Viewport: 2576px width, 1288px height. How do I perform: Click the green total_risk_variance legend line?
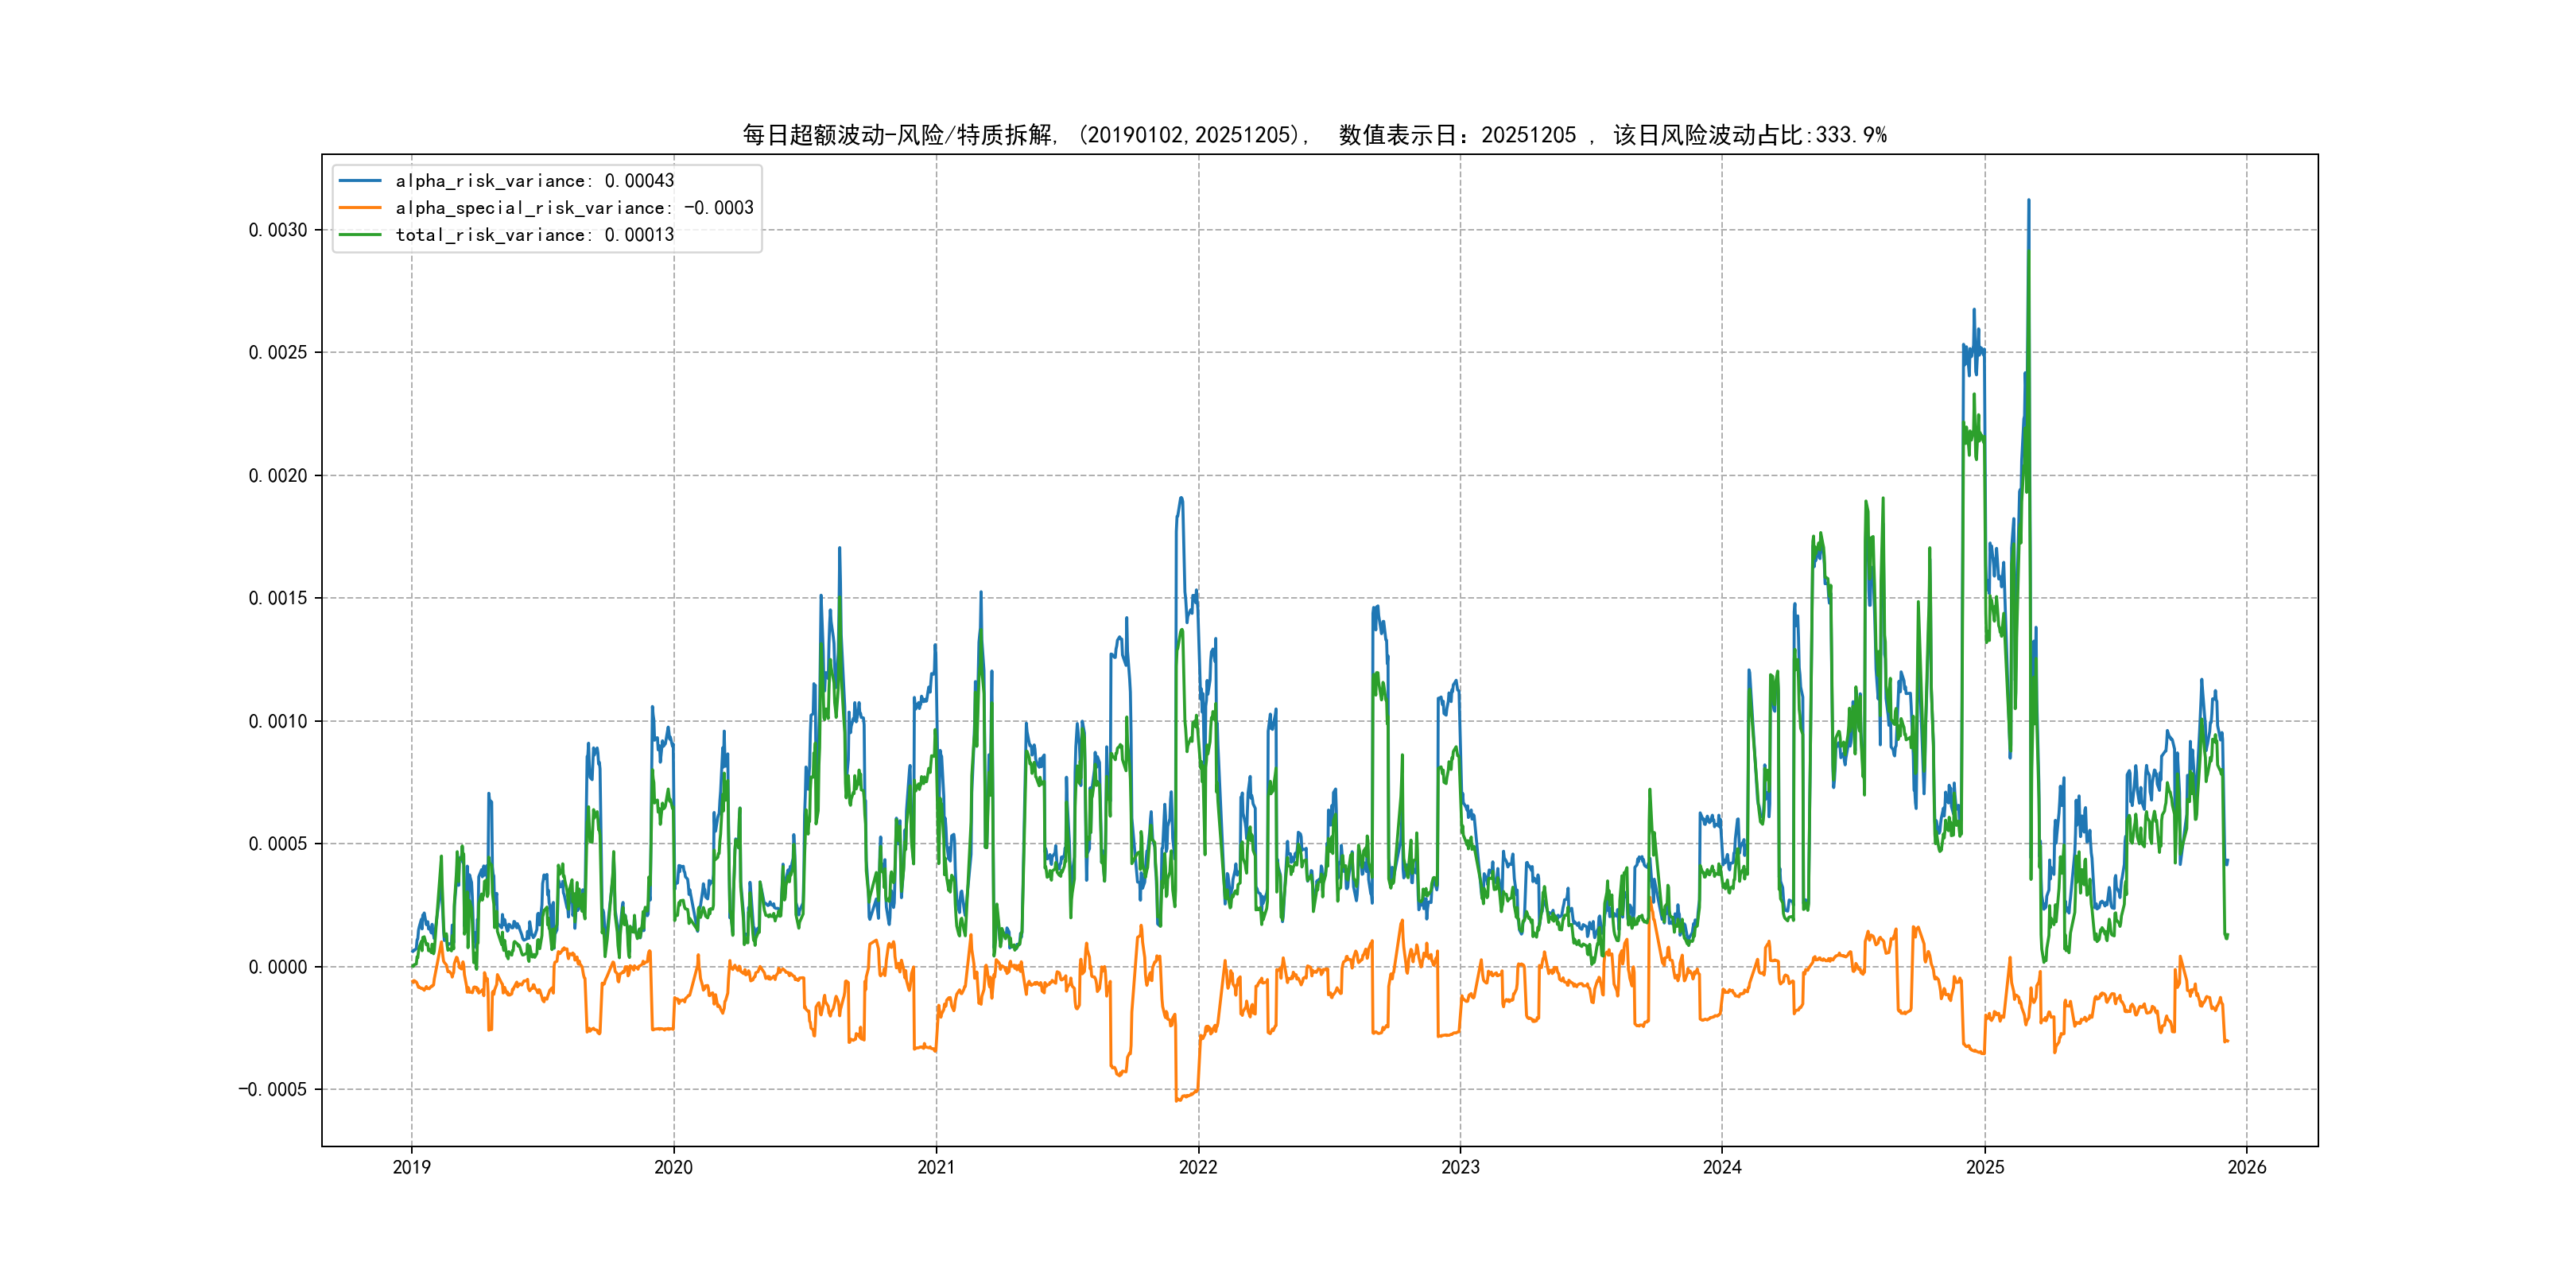360,235
